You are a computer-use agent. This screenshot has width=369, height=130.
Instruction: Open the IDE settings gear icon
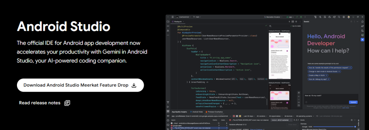[343, 17]
